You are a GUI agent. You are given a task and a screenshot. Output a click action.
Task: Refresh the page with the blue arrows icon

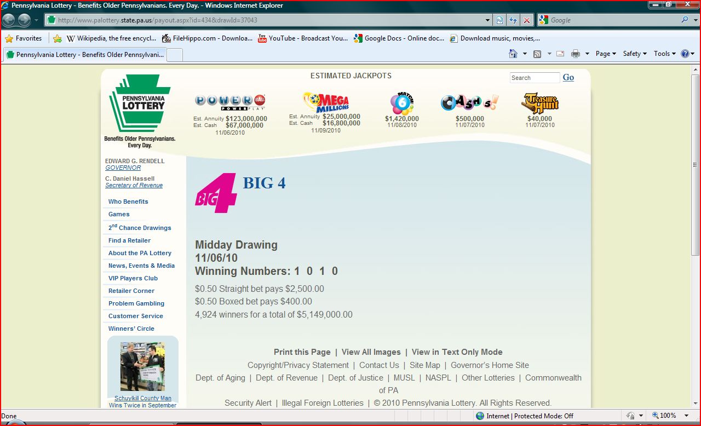[513, 20]
